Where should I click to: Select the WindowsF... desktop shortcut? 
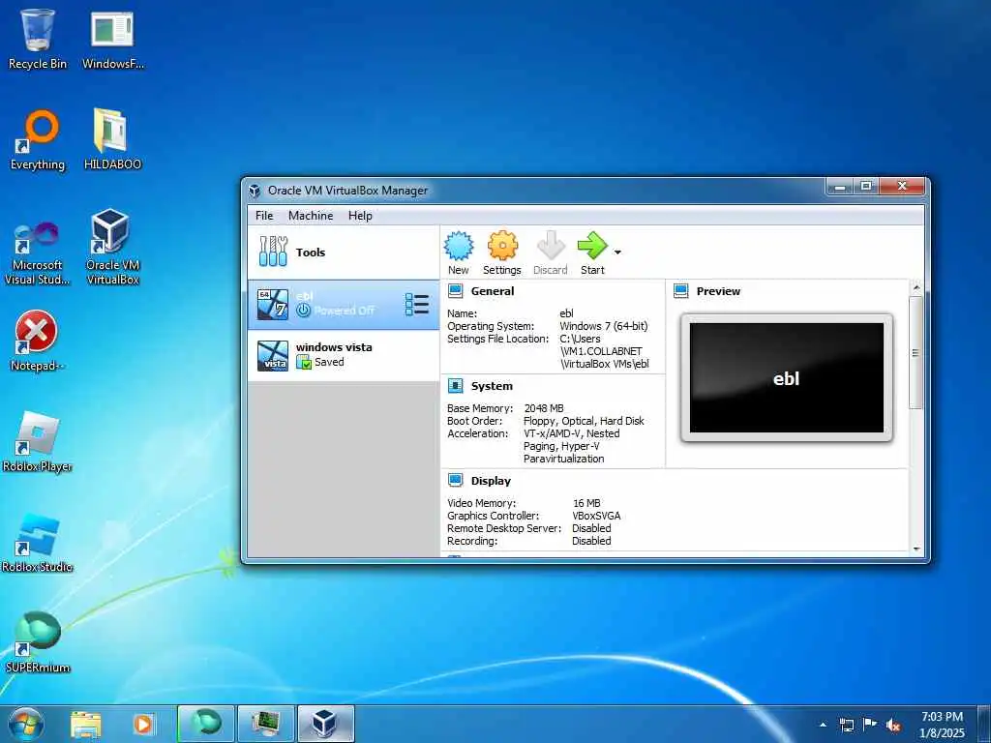pos(112,39)
